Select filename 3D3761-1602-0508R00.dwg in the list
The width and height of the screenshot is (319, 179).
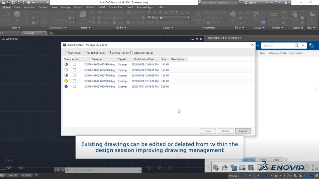click(100, 87)
